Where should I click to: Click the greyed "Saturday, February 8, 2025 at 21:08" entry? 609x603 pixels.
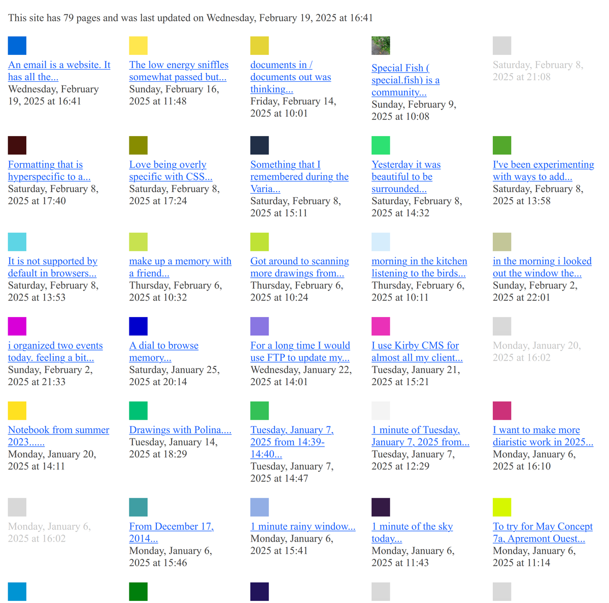(538, 71)
